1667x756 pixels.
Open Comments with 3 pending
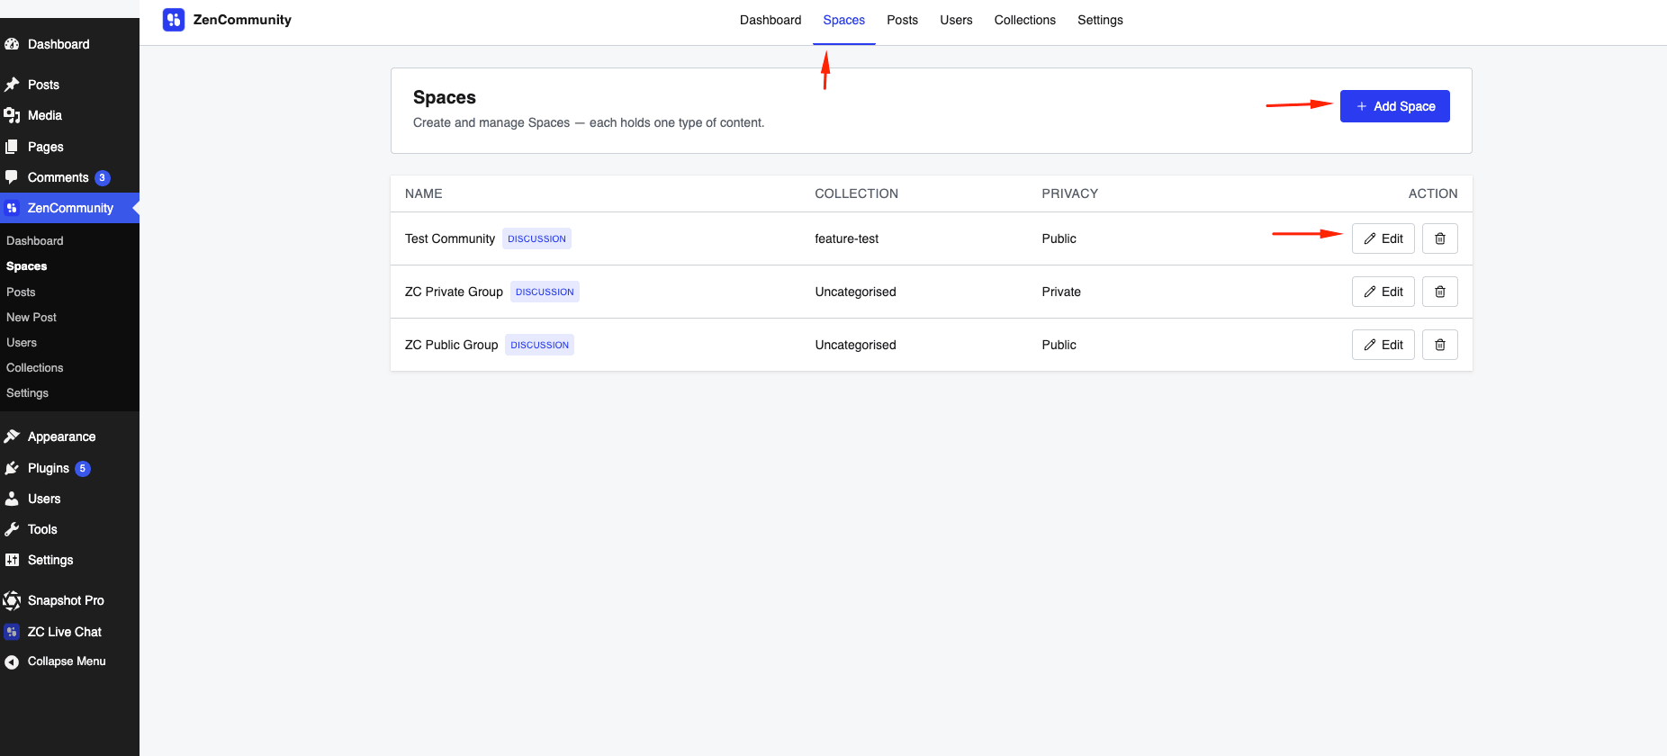tap(58, 177)
